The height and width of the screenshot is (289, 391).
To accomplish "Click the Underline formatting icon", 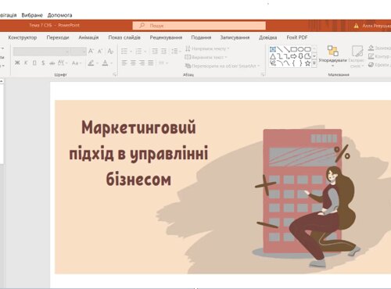I will coord(34,62).
